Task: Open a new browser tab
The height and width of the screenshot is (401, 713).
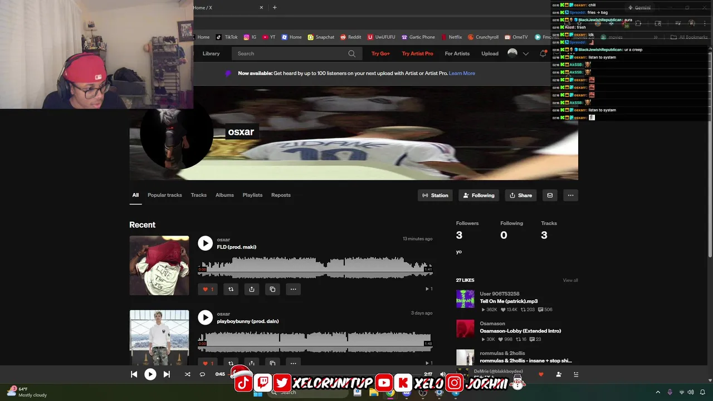Action: coord(275,7)
